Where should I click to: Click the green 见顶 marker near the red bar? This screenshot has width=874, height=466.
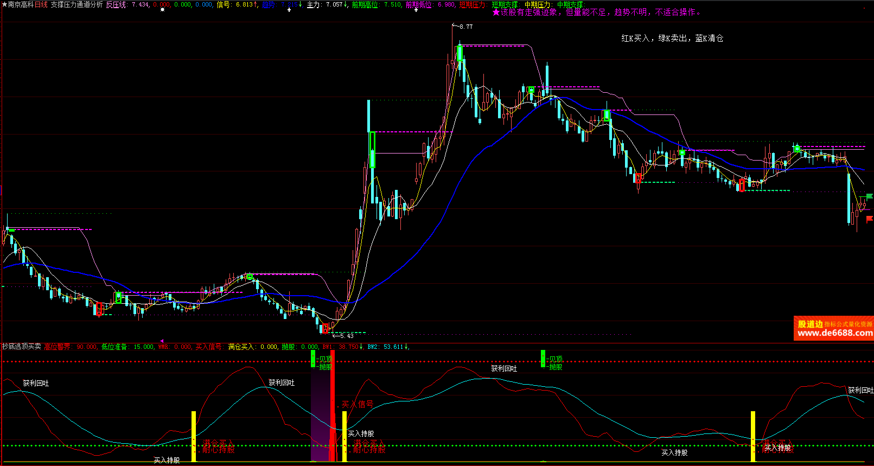click(x=313, y=359)
